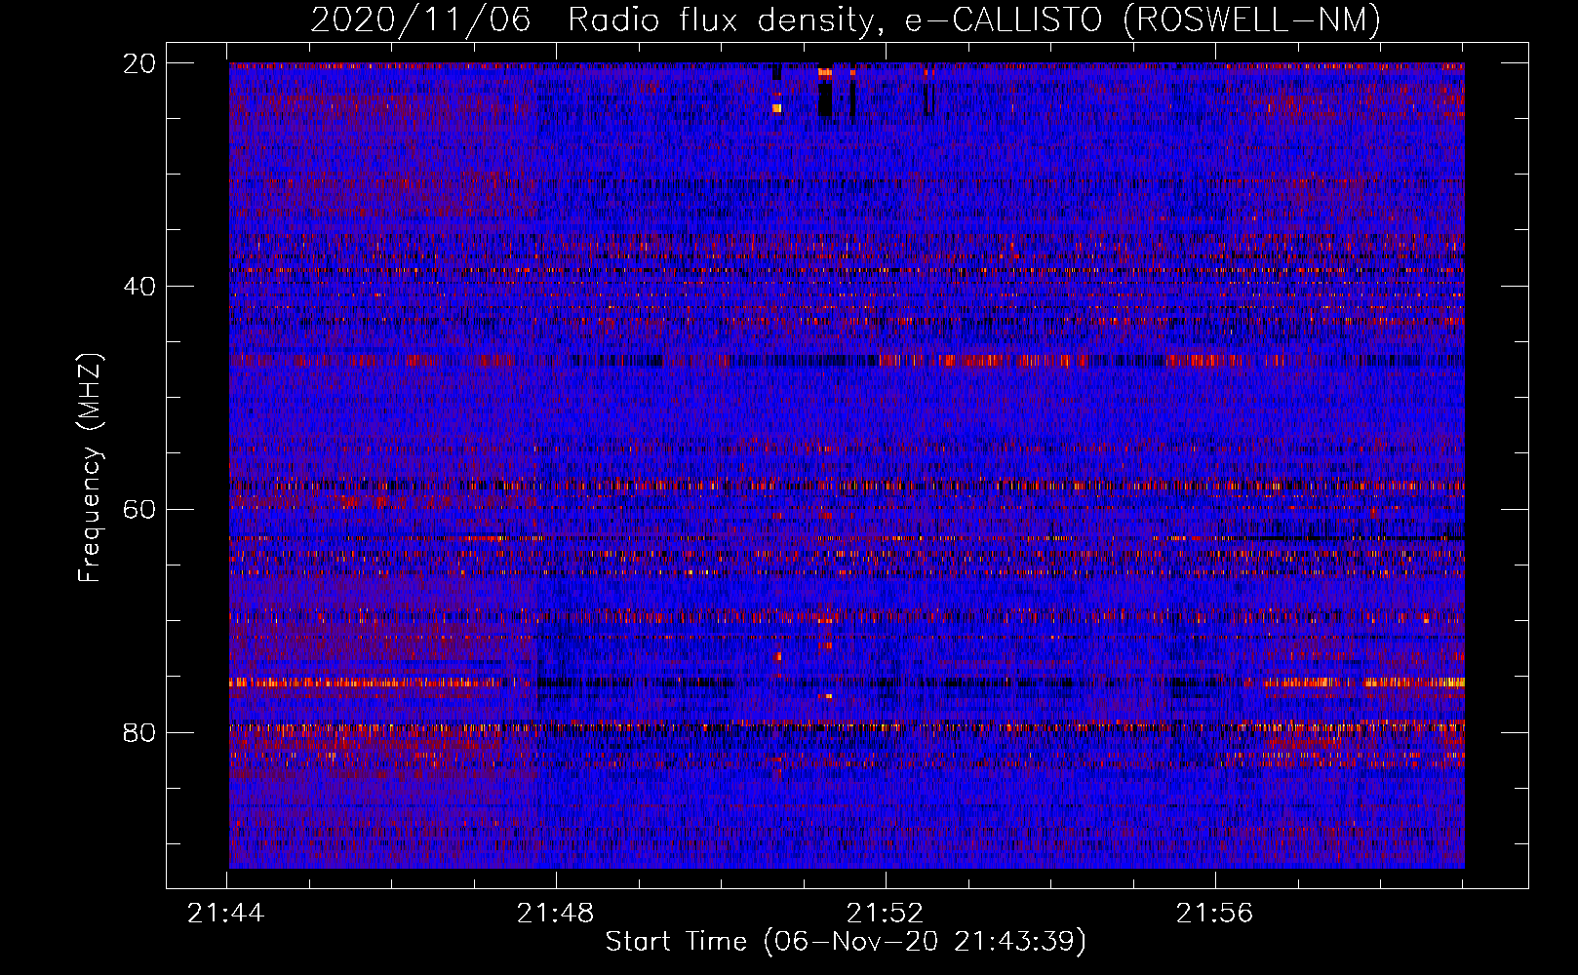Select the 21:56 time tick label
The height and width of the screenshot is (975, 1578).
[x=1215, y=914]
